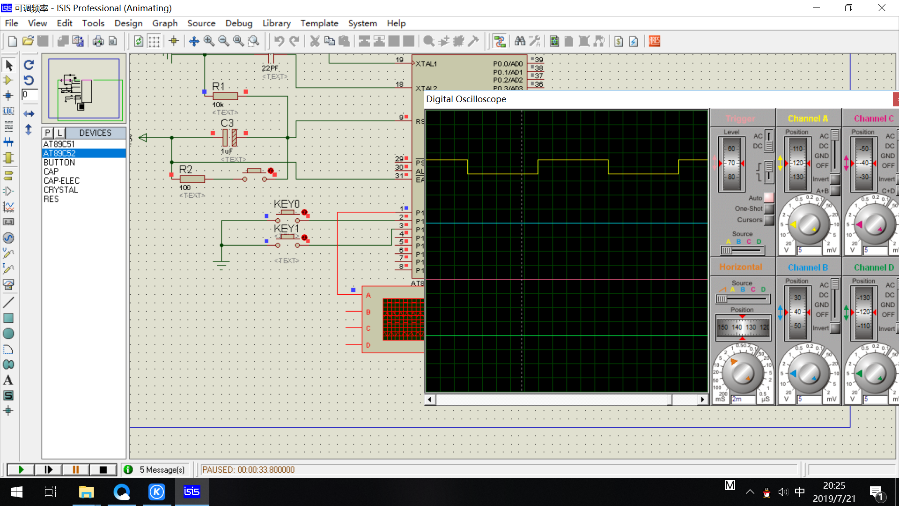
Task: Open the Design menu
Action: coord(128,23)
